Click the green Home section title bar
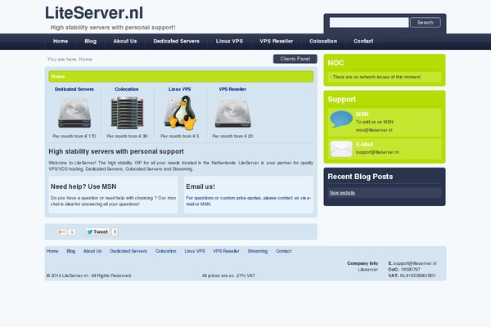Viewport: 491px width, 327px height. [x=181, y=76]
